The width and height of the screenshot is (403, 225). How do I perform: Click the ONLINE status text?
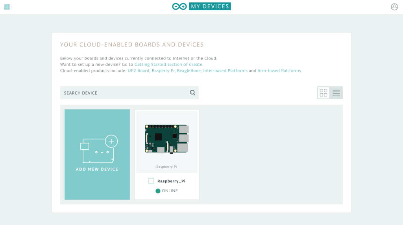[x=170, y=191]
